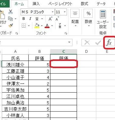
Task: Select the empty column C cell beside 浅川雄介
Action: (64, 64)
